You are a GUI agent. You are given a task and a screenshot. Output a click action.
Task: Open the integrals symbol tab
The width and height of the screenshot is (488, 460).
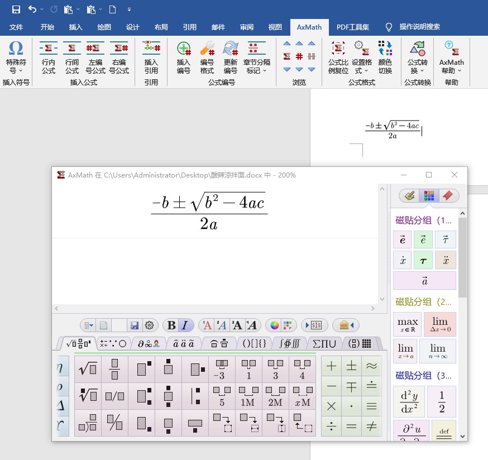point(289,344)
